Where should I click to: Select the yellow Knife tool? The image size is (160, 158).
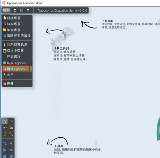coord(11,121)
